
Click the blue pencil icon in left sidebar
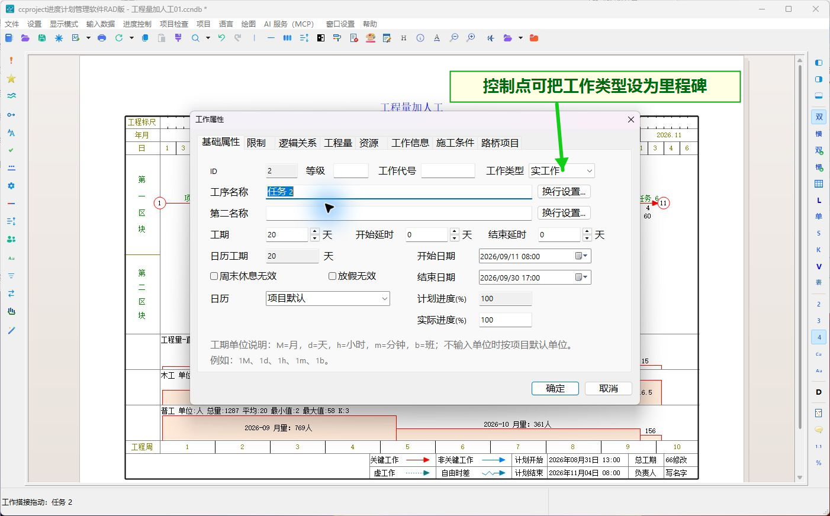11,330
